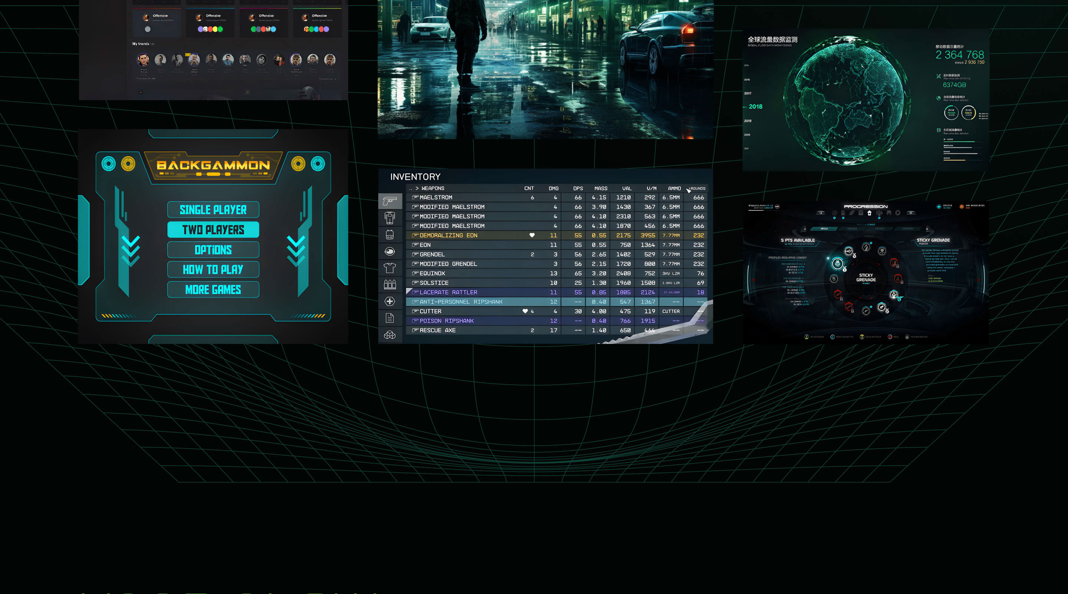
Task: Select the ammo bullets category icon
Action: pos(390,285)
